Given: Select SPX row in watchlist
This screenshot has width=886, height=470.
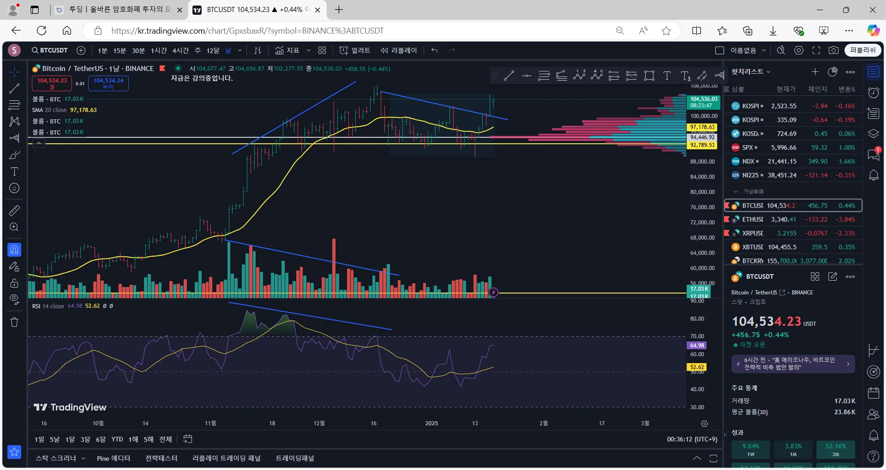Looking at the screenshot, I should (793, 147).
